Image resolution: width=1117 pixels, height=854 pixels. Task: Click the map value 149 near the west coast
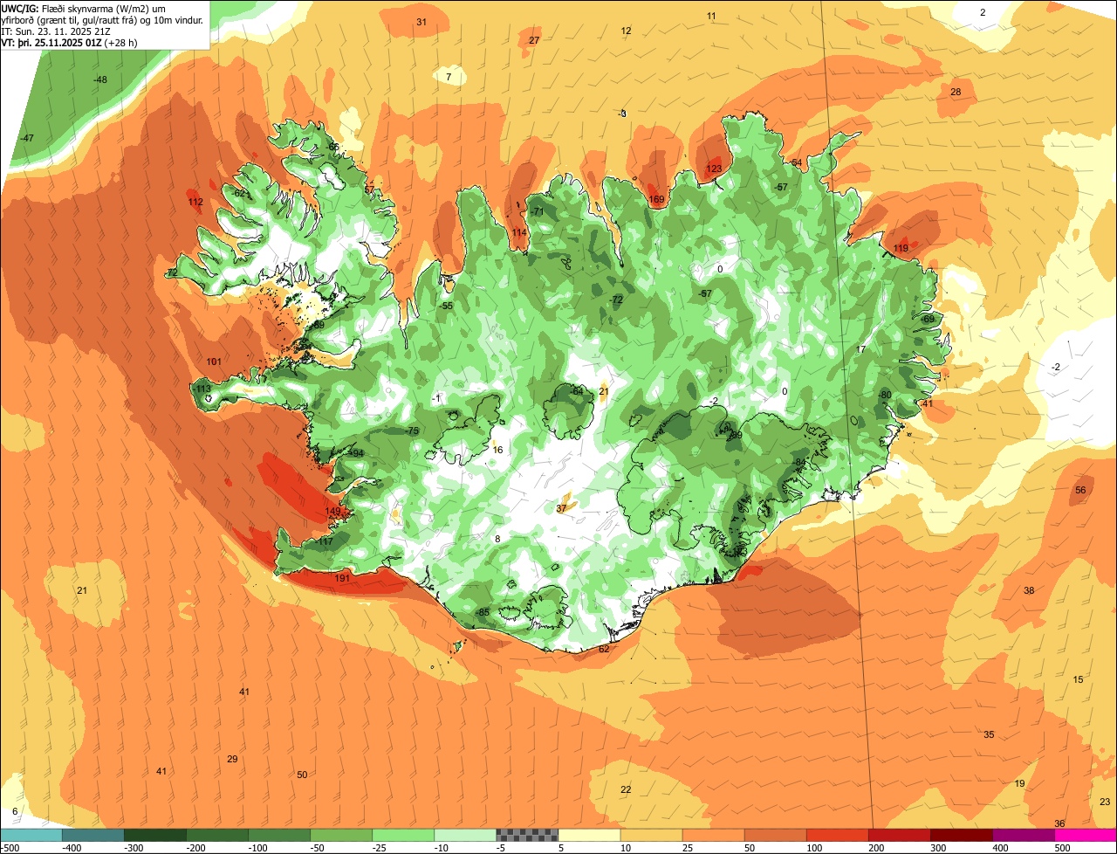[x=332, y=512]
